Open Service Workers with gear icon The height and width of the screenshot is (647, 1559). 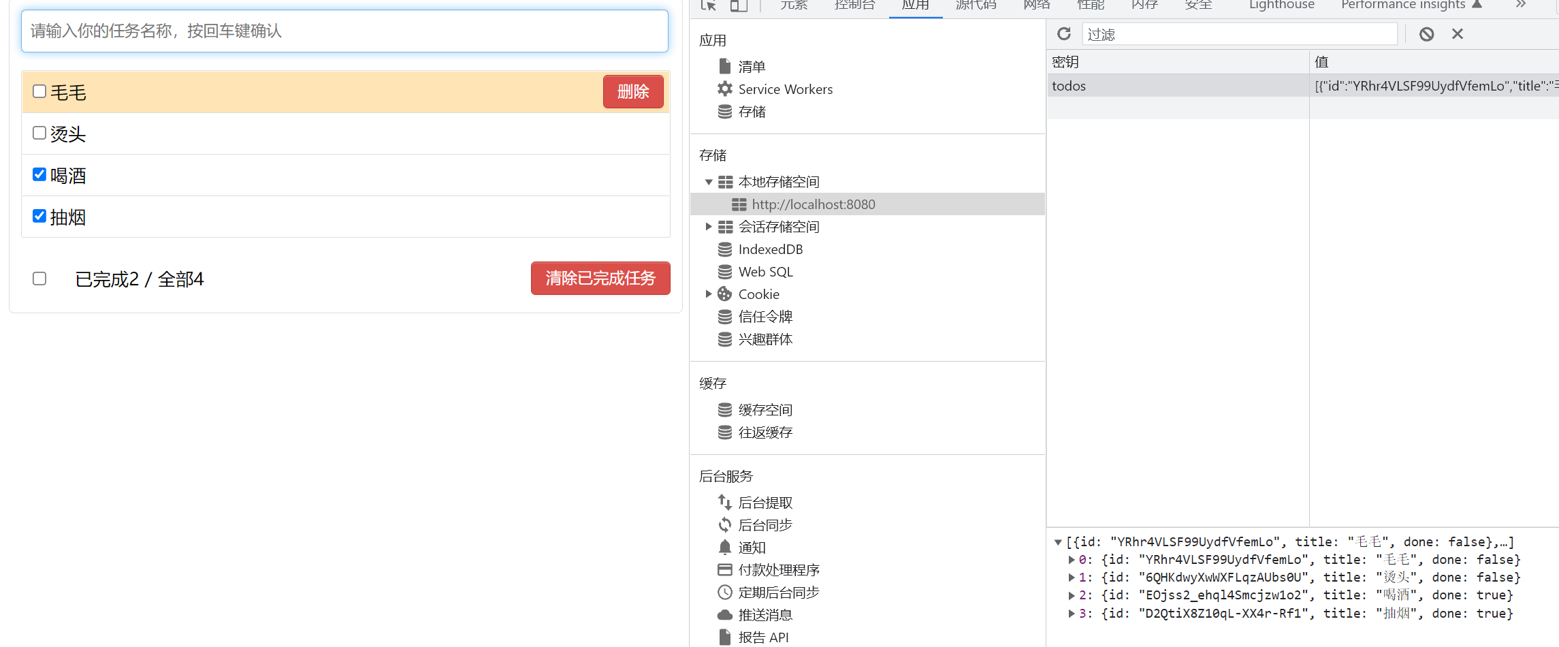(x=785, y=89)
